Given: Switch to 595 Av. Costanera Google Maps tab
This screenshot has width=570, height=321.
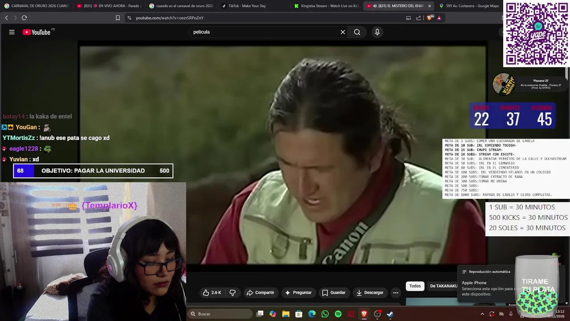Looking at the screenshot, I should pos(468,6).
